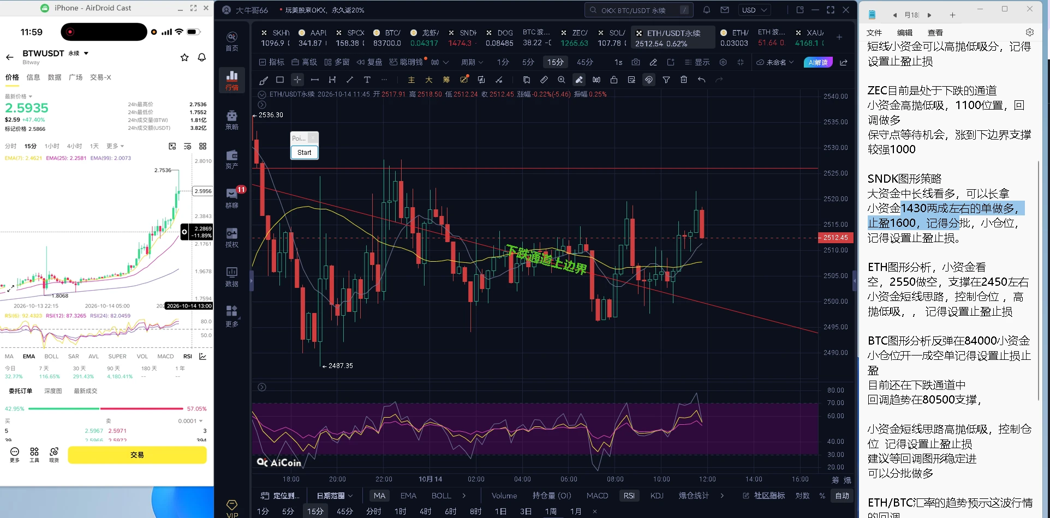Open the 未命名 layout dropdown
Viewport: 1050px width, 518px height.
tap(775, 62)
